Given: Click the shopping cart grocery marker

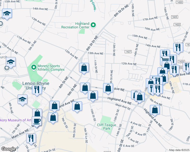Looking at the screenshot, I should point(165,60).
